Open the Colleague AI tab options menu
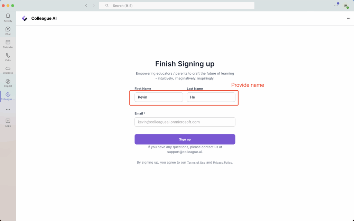The width and height of the screenshot is (354, 221). click(348, 18)
